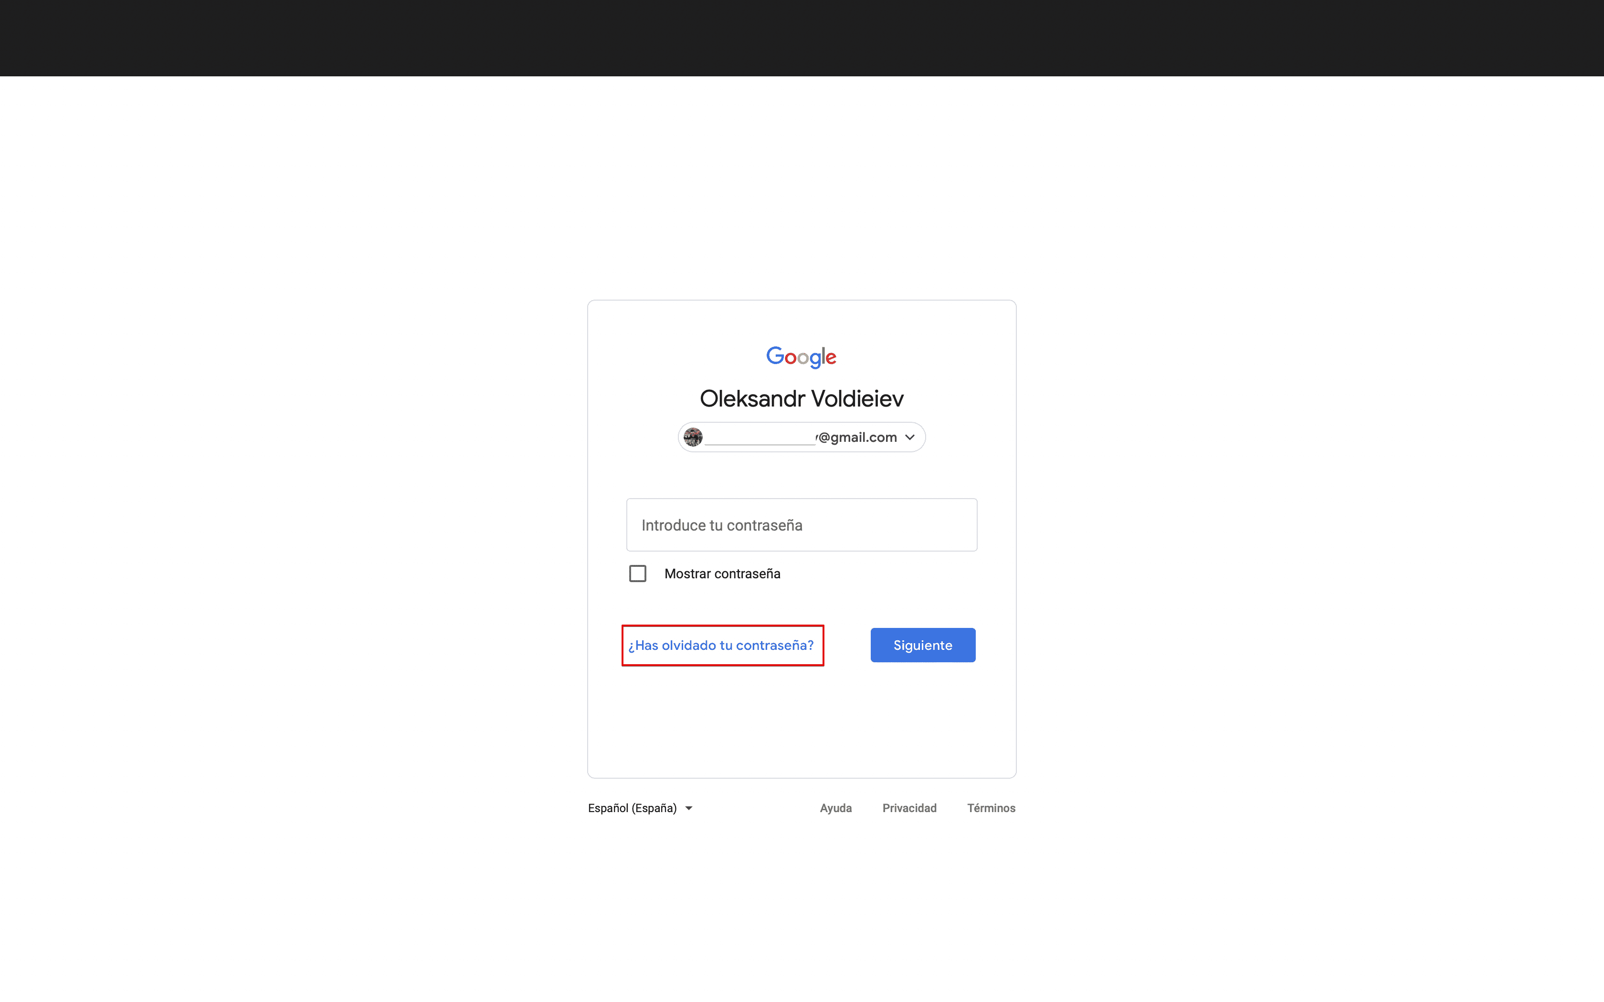Click the Introduce tu contraseña placeholder
This screenshot has width=1604, height=1002.
coord(720,524)
